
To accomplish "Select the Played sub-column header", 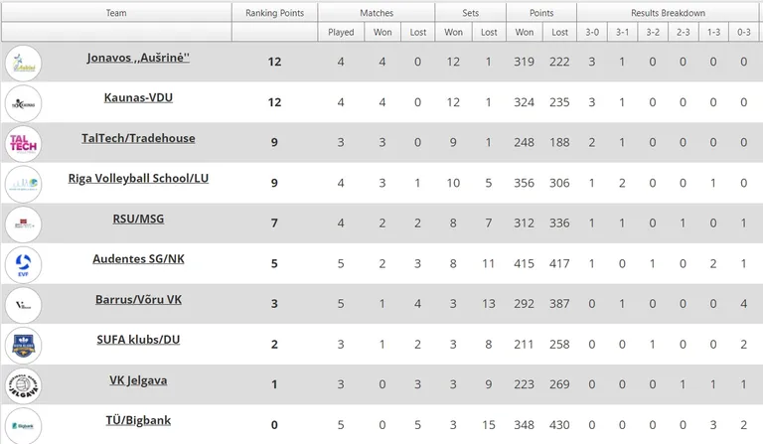I will click(341, 32).
